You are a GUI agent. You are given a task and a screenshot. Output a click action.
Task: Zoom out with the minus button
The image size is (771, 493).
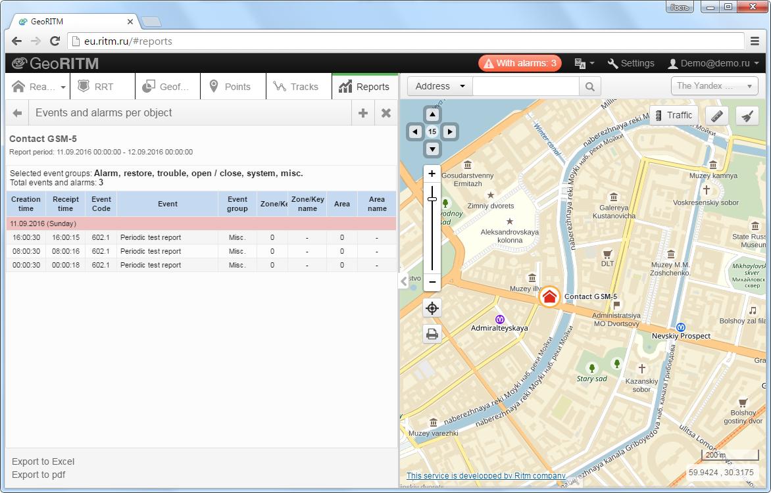tap(432, 282)
